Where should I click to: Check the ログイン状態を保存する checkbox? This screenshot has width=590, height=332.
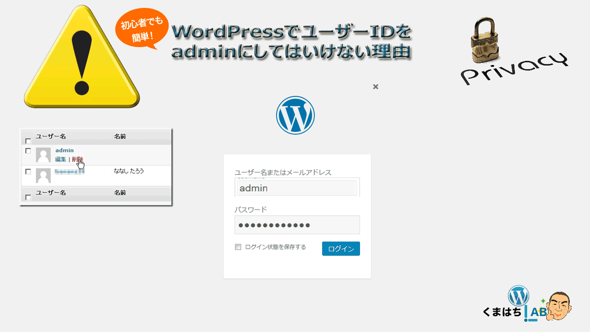point(238,247)
